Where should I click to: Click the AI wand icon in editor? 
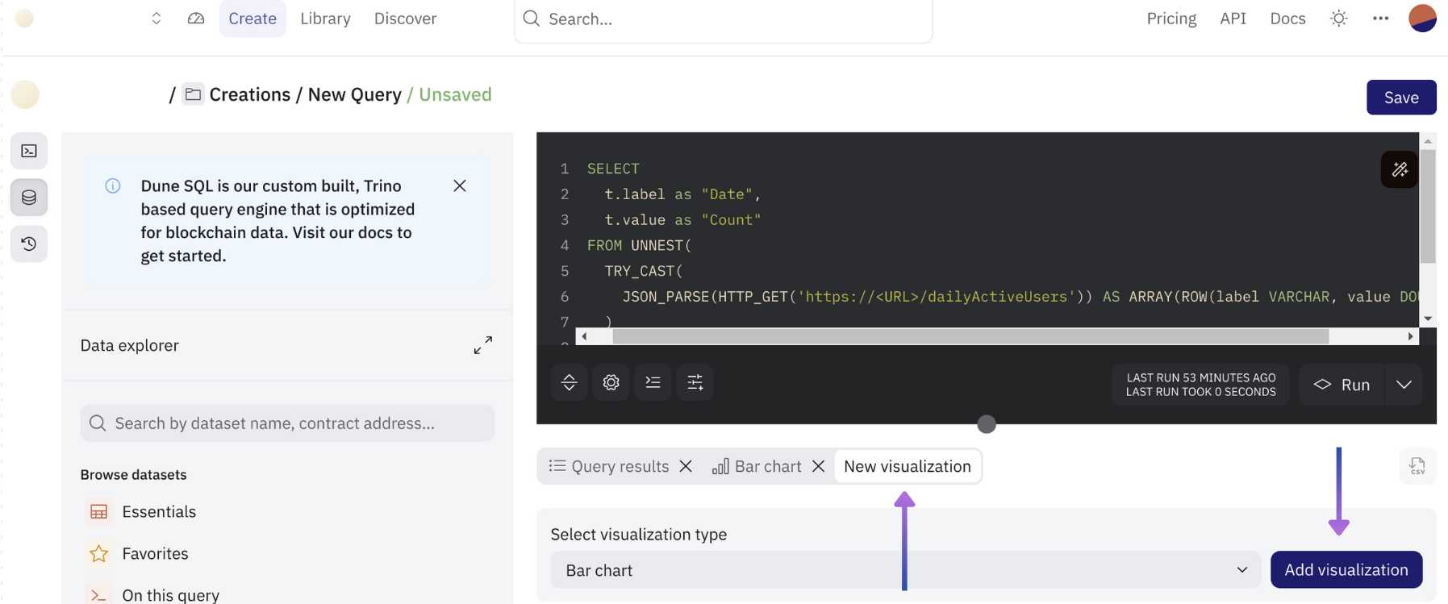click(x=1399, y=170)
